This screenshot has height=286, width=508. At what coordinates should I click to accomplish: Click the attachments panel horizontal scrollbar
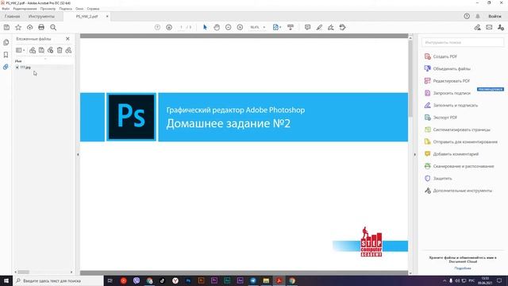23,272
